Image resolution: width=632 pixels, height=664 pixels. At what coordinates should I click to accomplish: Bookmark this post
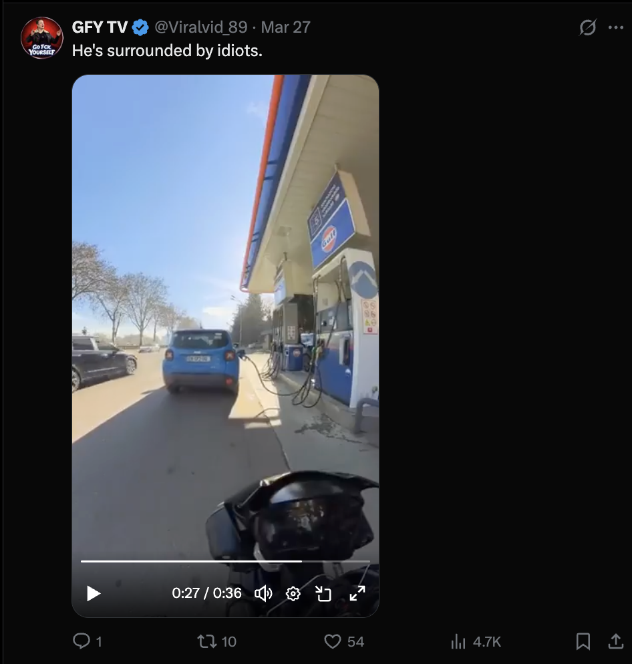(x=583, y=641)
